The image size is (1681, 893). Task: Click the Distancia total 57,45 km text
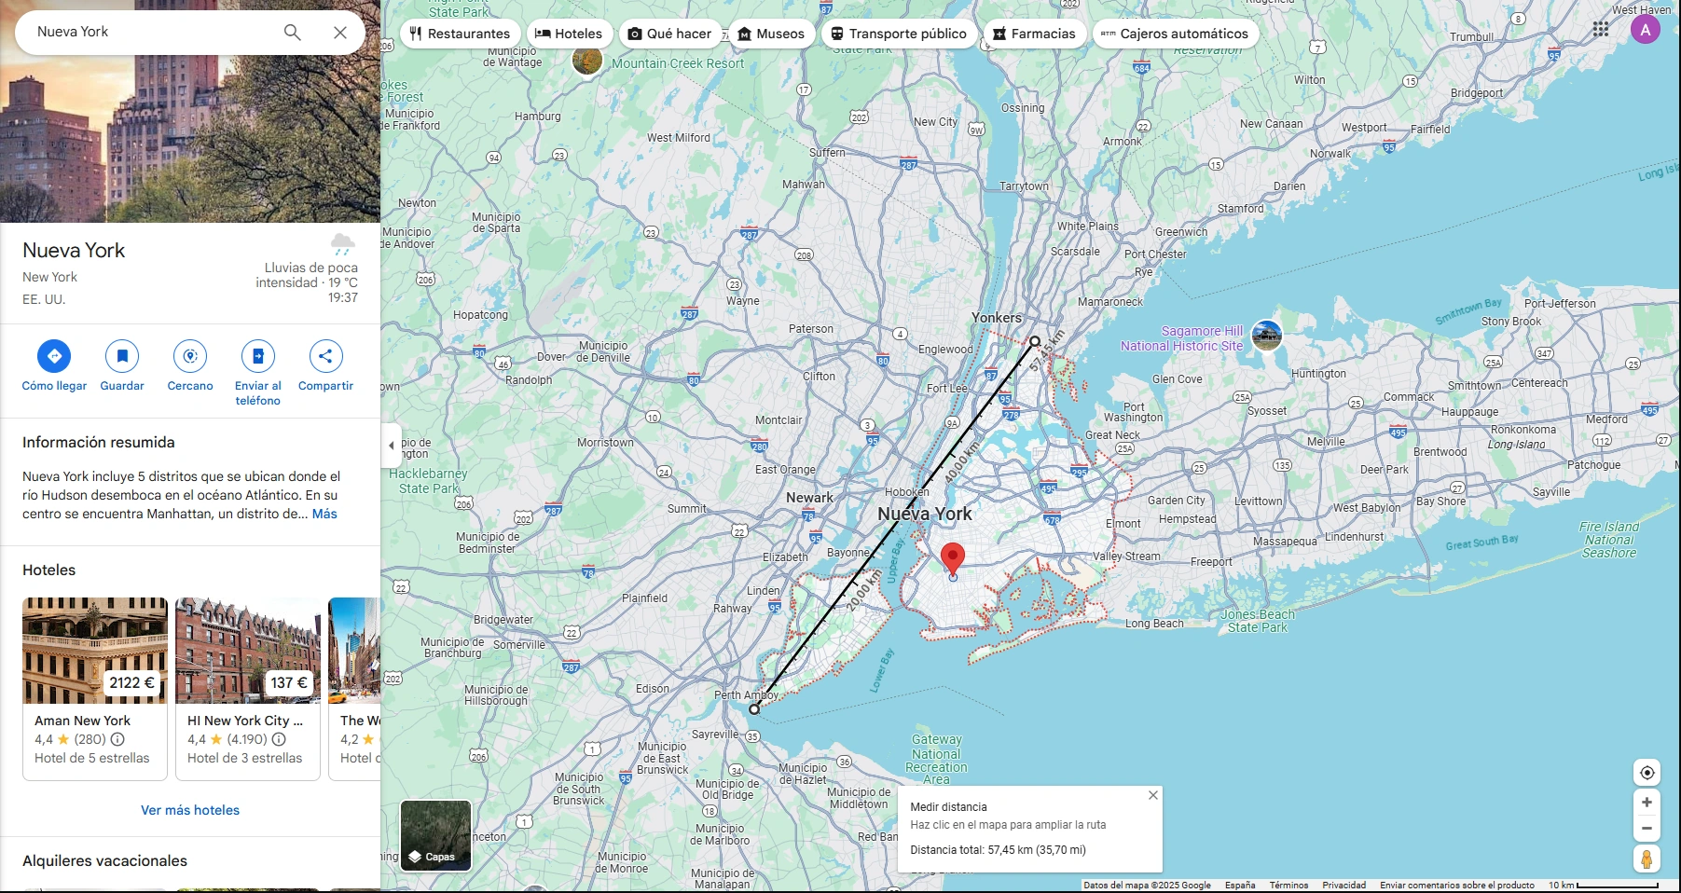998,850
